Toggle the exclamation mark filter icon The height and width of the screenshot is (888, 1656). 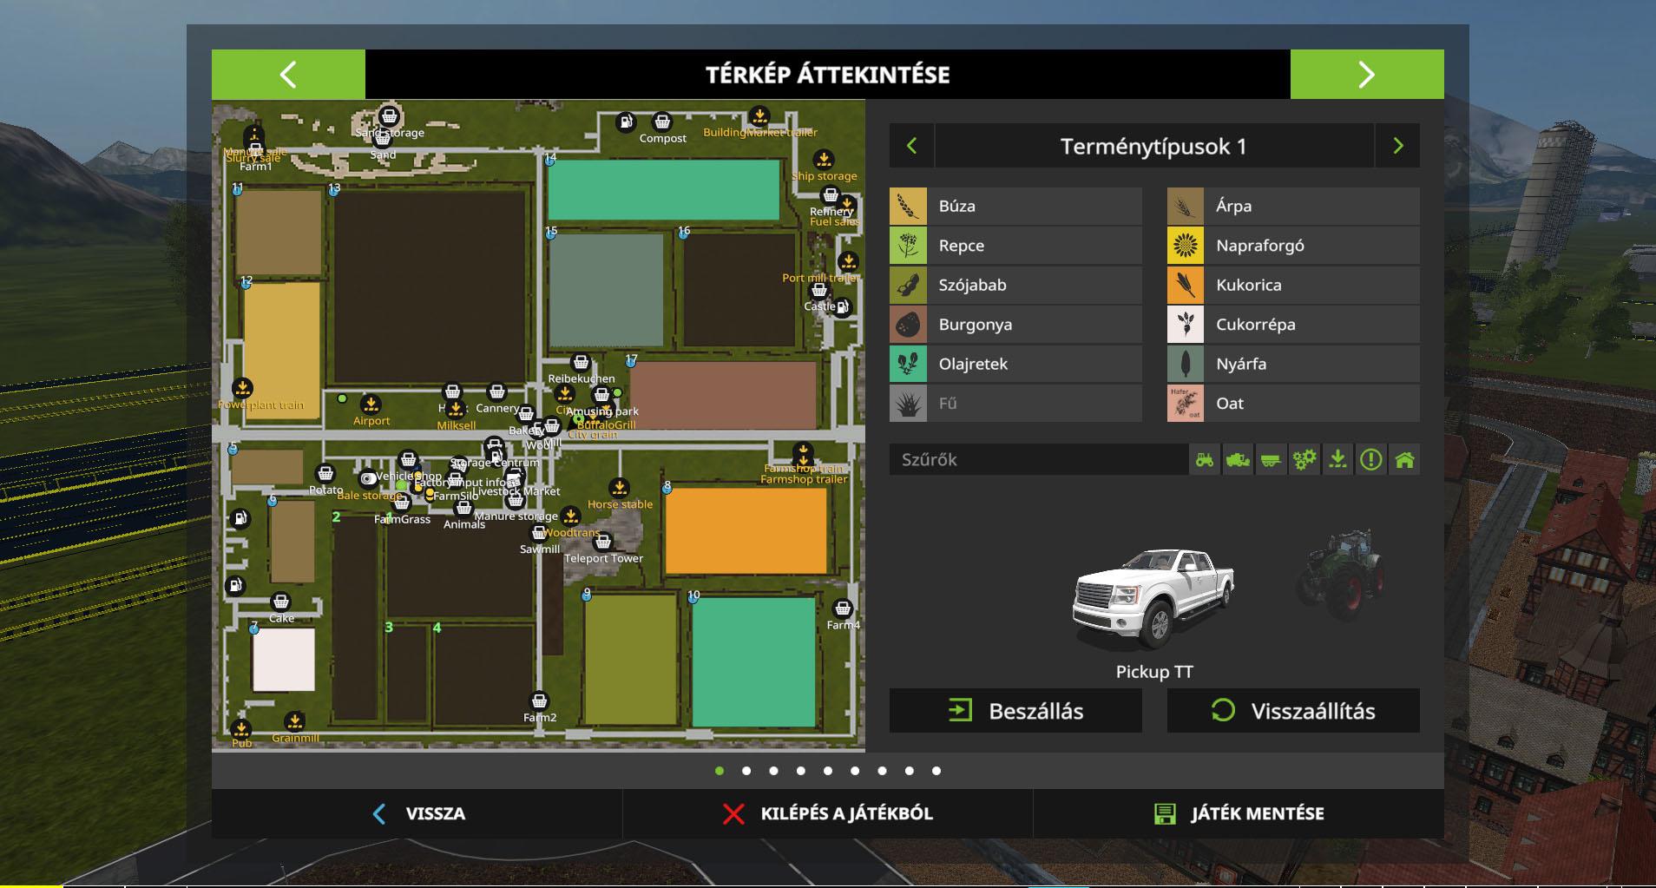coord(1370,460)
